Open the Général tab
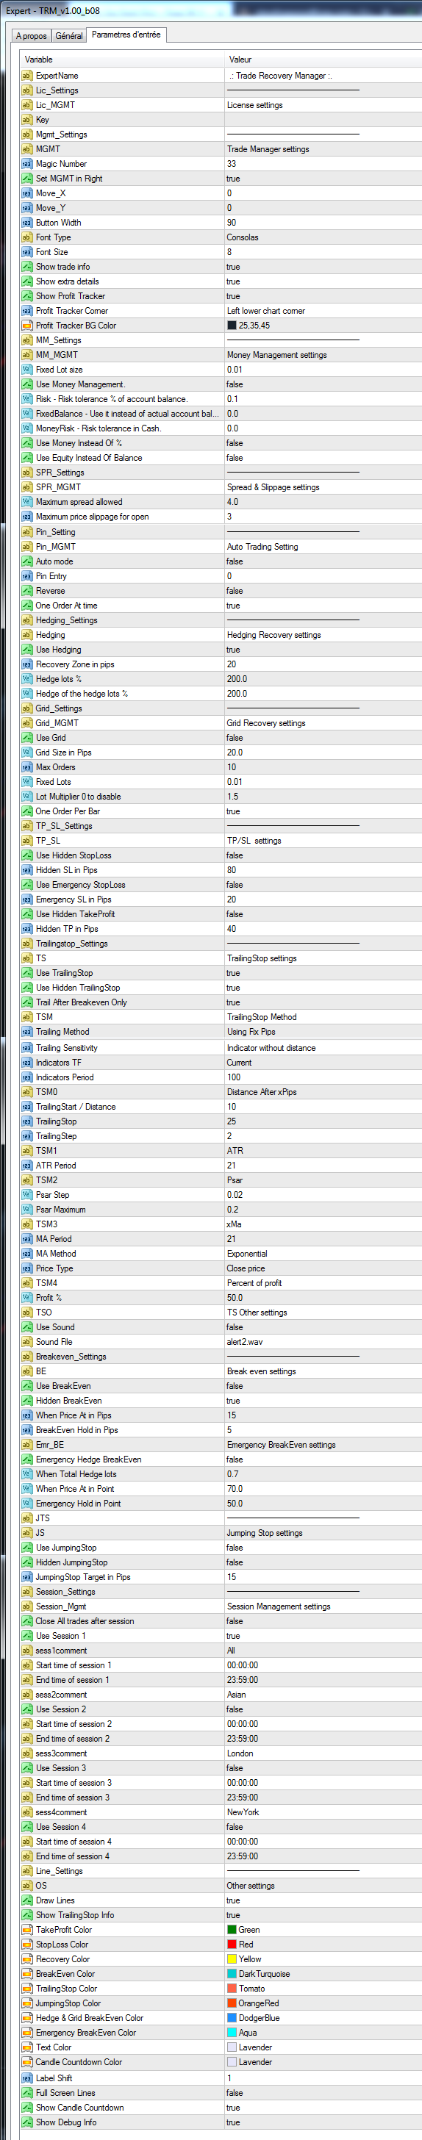The height and width of the screenshot is (2140, 422). pyautogui.click(x=69, y=36)
